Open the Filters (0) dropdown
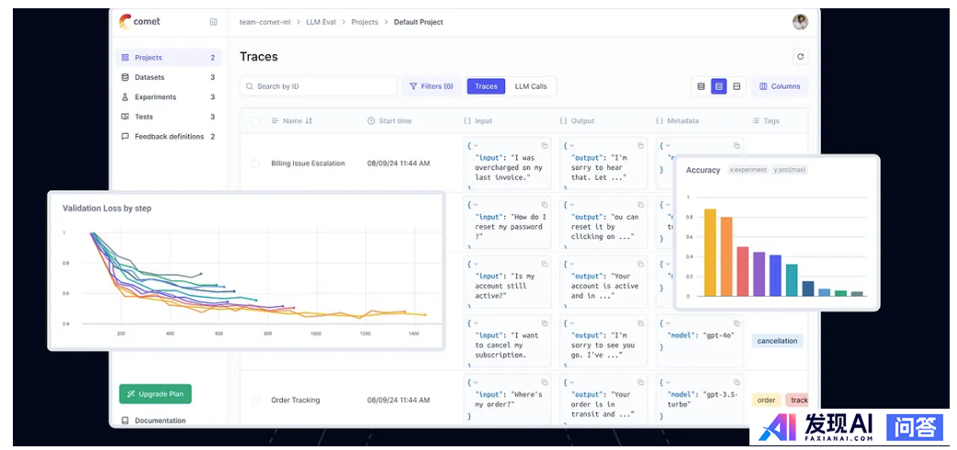This screenshot has height=450, width=957. tap(431, 86)
